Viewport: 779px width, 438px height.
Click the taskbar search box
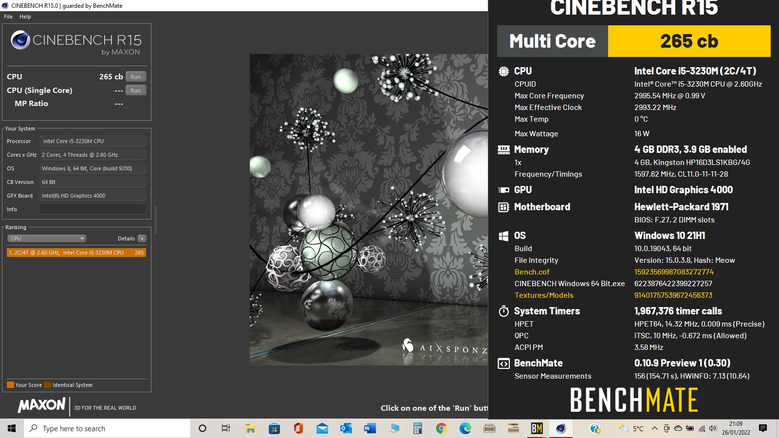pyautogui.click(x=107, y=428)
